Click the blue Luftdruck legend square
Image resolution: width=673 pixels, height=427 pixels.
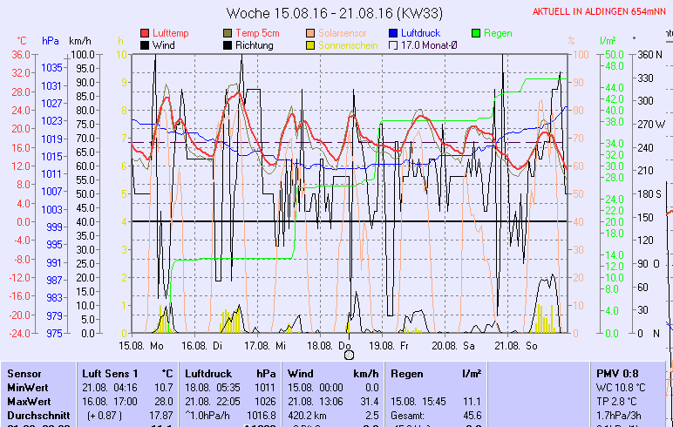[x=393, y=33]
